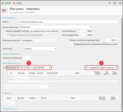The image size is (123, 112).
Task: Open the Cykliczność dropdown
Action: tap(40, 49)
